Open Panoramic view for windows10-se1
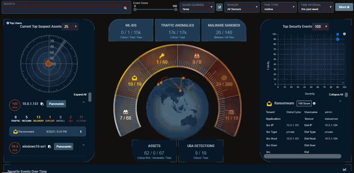Screen dimensions: 354x173 coord(63,146)
